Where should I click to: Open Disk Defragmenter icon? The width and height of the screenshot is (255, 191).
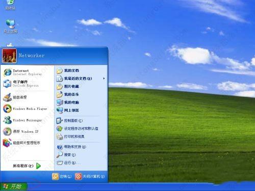click(x=7, y=142)
